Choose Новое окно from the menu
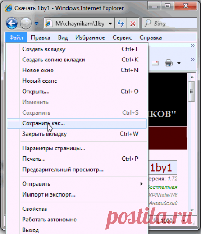The width and height of the screenshot is (201, 234). [x=76, y=70]
